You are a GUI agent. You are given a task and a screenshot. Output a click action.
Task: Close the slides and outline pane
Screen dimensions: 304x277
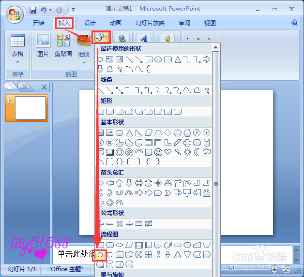[44, 87]
